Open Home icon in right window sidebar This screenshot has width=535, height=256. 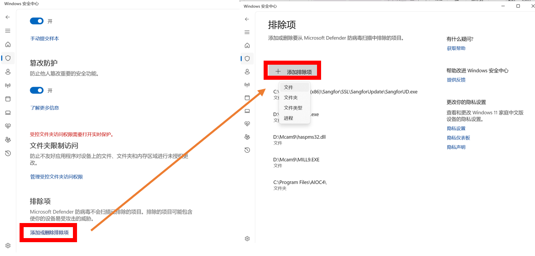pyautogui.click(x=247, y=45)
